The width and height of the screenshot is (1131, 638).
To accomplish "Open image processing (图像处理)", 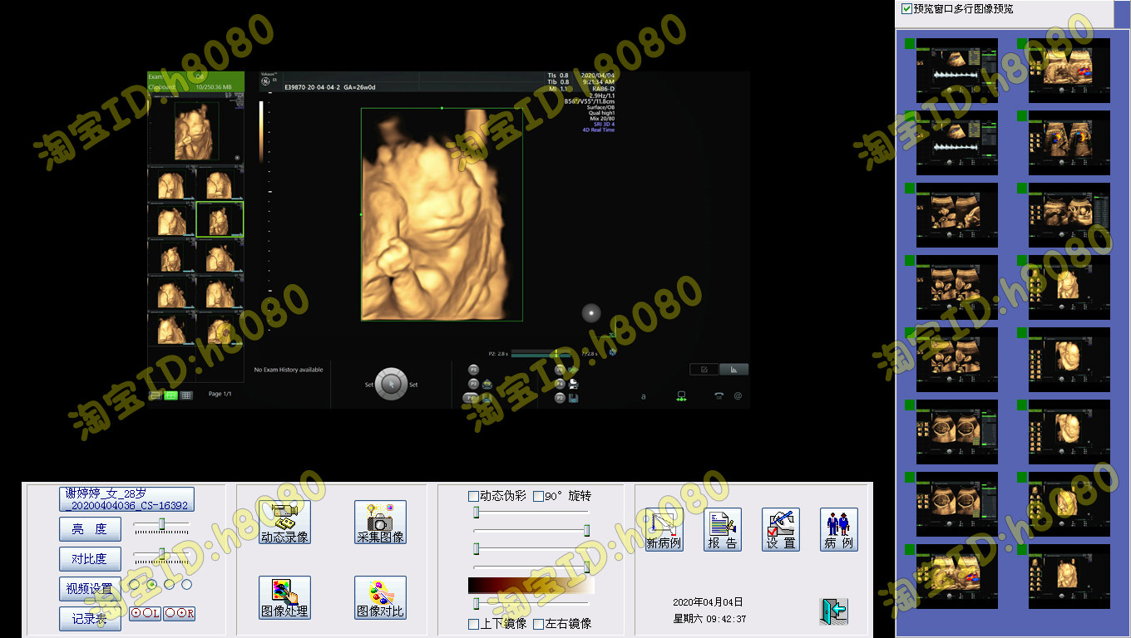I will 285,597.
